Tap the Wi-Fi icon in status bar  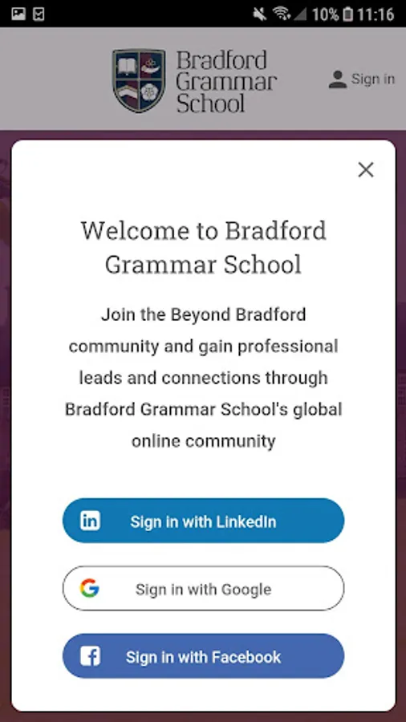point(282,14)
